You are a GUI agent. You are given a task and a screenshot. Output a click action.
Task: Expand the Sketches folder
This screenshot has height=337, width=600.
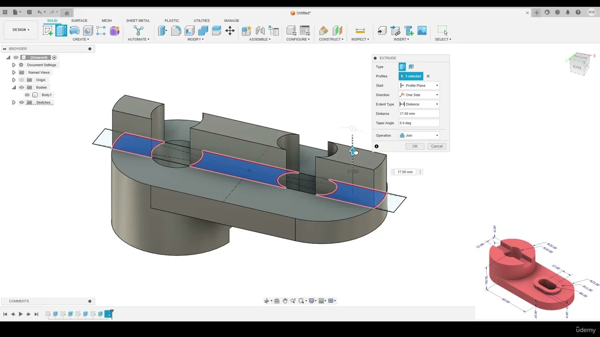coord(14,103)
